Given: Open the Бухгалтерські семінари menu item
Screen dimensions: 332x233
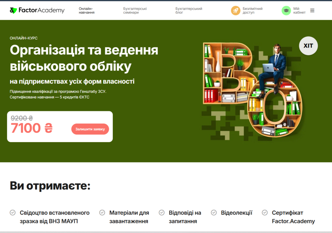Looking at the screenshot, I should tap(135, 10).
